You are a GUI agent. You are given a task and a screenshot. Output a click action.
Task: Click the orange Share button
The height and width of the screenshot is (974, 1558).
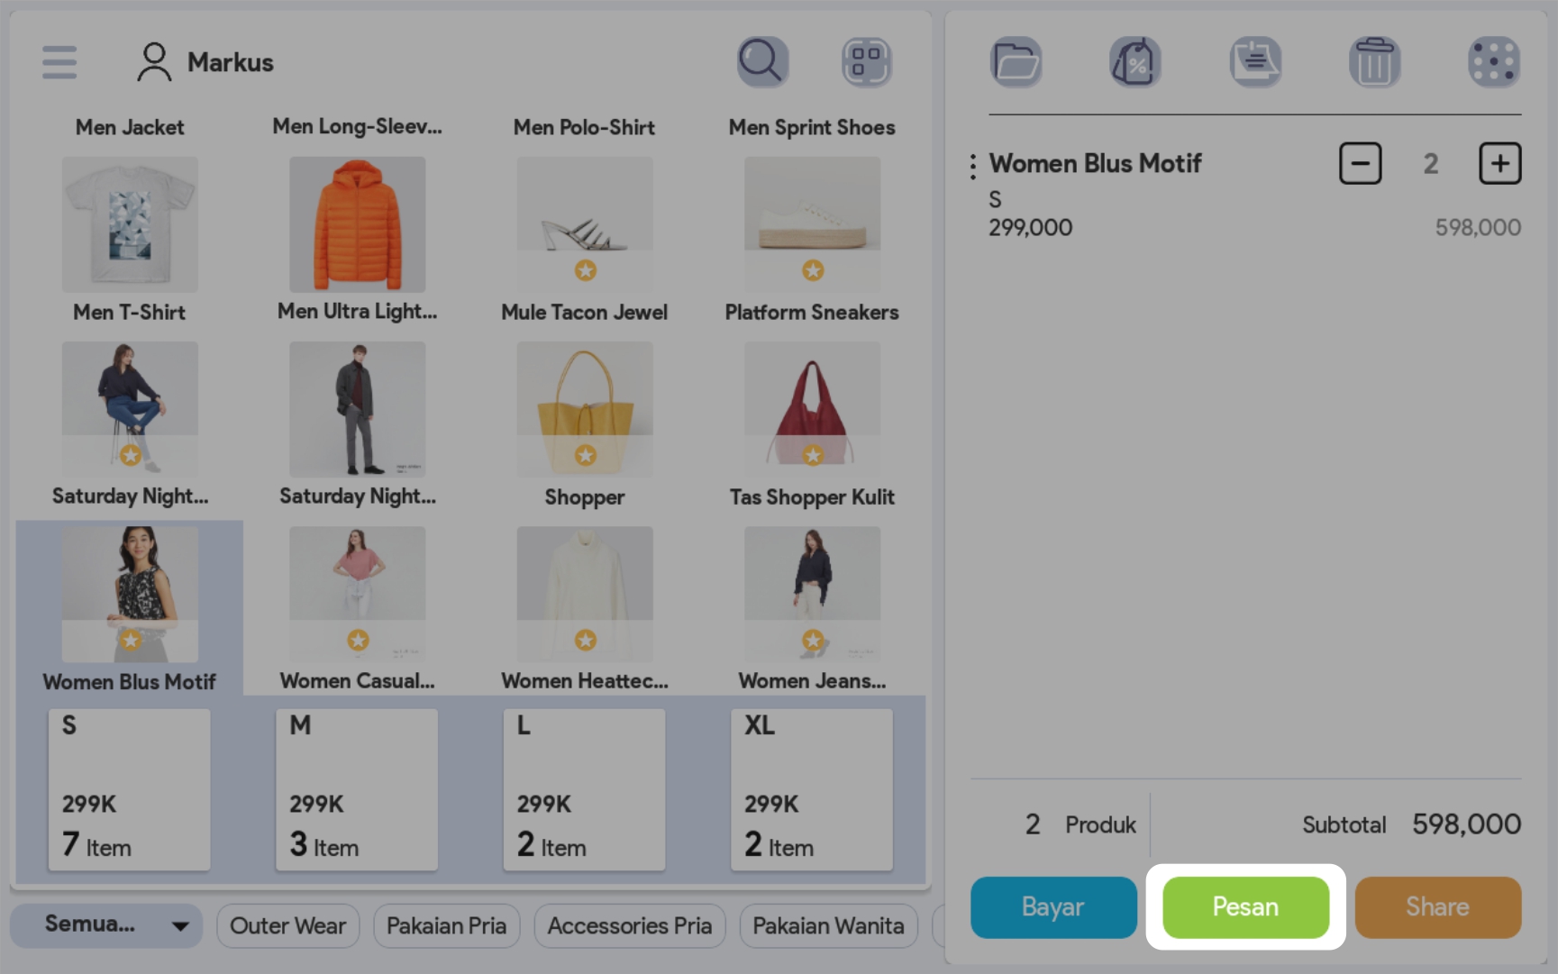point(1438,907)
